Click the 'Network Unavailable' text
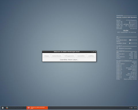Image resolution: width=138 pixels, height=110 pixels. (125, 48)
